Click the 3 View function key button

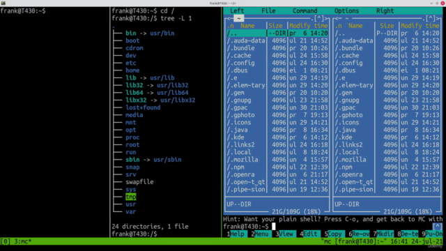pyautogui.click(x=286, y=234)
